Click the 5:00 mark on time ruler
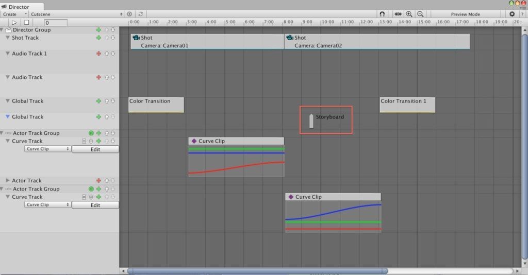Image resolution: width=528 pixels, height=275 pixels. 230,22
